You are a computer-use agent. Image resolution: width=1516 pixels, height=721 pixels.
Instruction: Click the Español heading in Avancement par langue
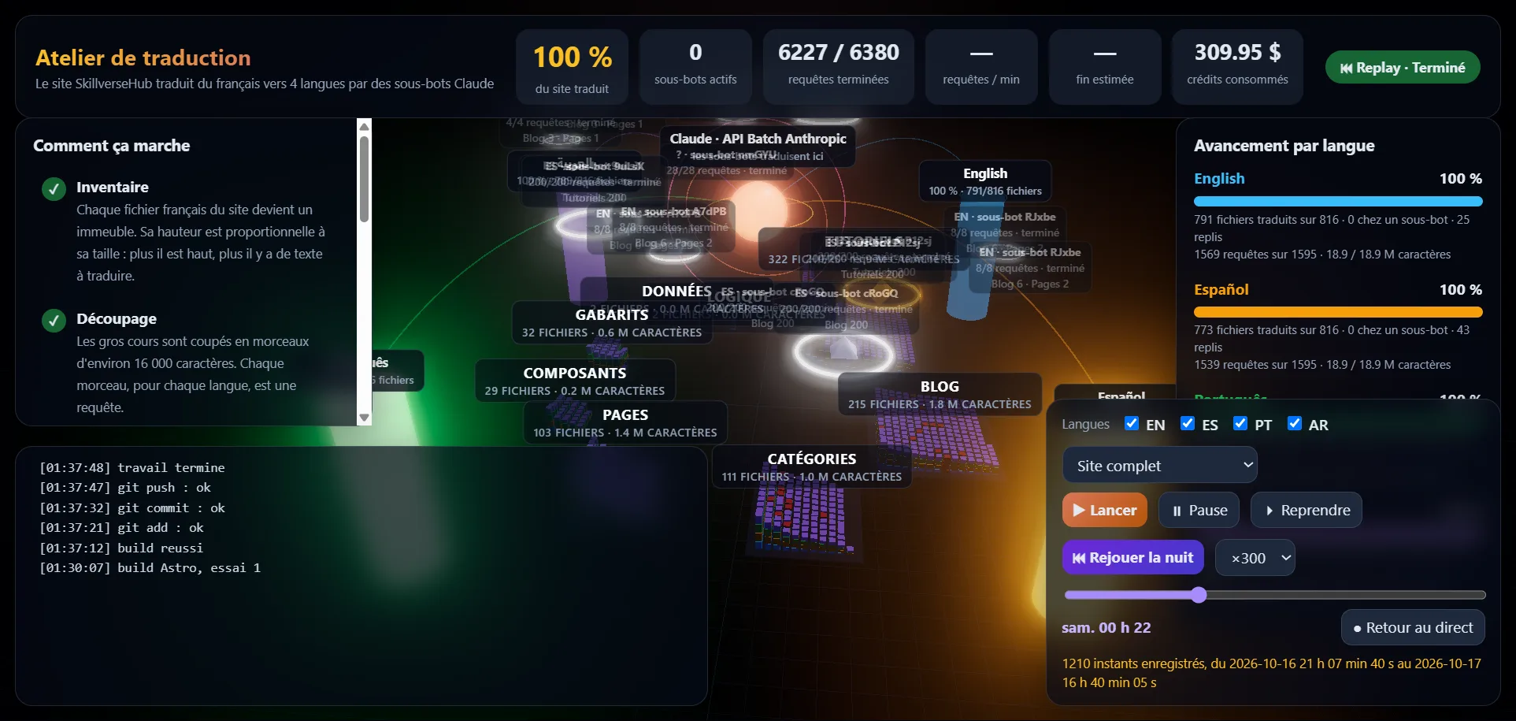click(1221, 289)
